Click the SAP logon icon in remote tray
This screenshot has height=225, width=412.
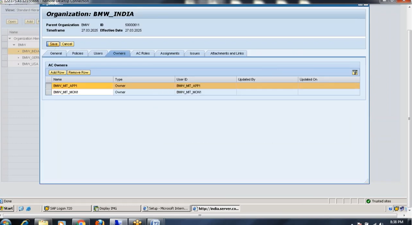pos(396,209)
